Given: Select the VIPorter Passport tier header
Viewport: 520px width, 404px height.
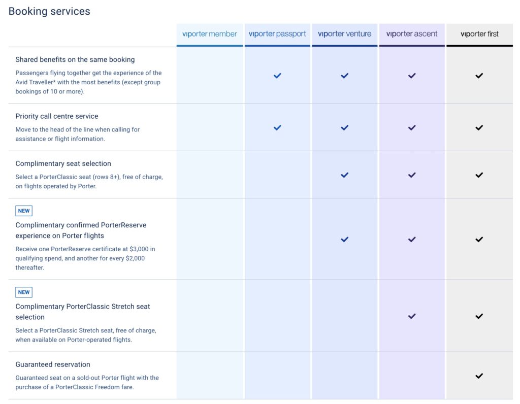Looking at the screenshot, I should tap(277, 34).
